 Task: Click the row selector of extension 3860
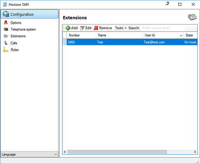[x=65, y=42]
